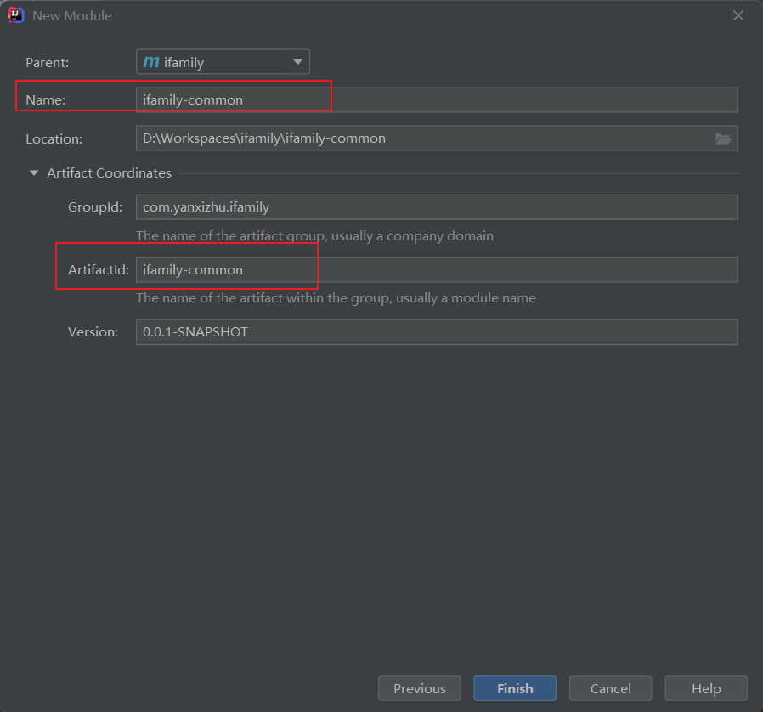763x712 pixels.
Task: Open the Parent dropdown arrow
Action: click(x=297, y=62)
